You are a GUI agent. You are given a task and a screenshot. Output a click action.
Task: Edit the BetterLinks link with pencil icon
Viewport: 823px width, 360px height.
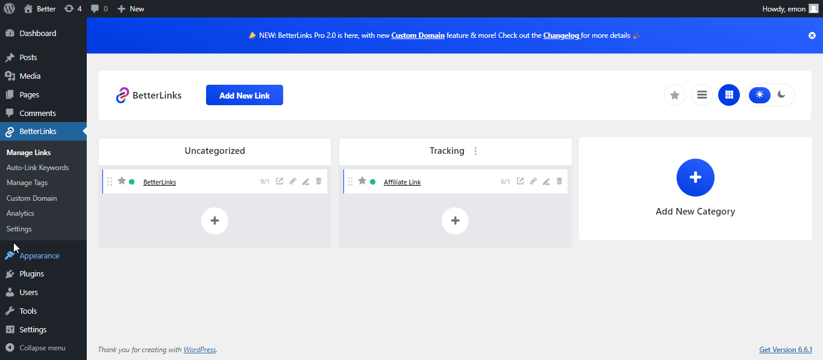click(305, 180)
